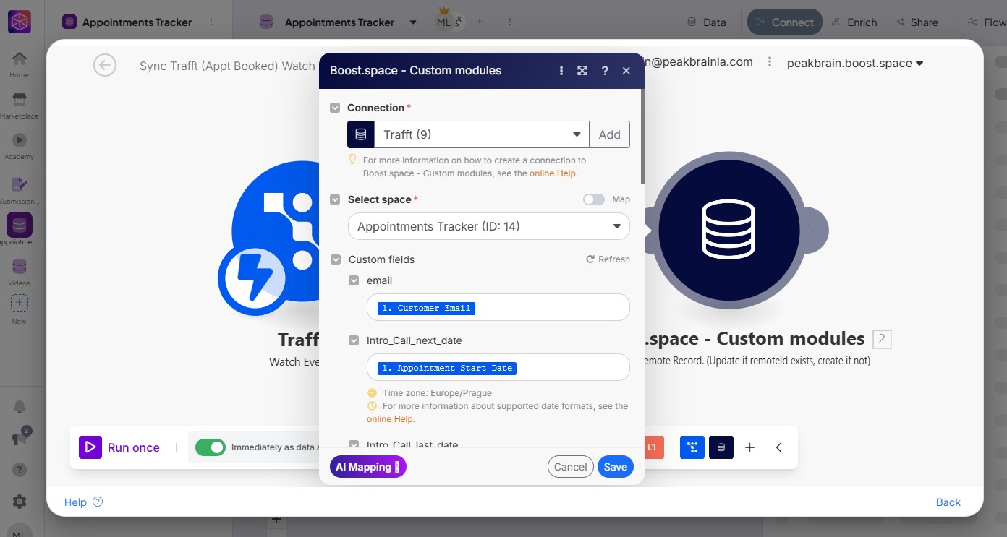Go back with the circled arrow icon
Viewport: 1007px width, 537px height.
(x=105, y=65)
